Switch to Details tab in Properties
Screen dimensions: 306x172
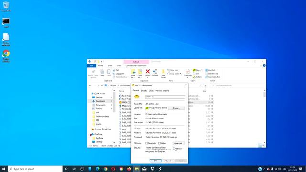pos(151,91)
